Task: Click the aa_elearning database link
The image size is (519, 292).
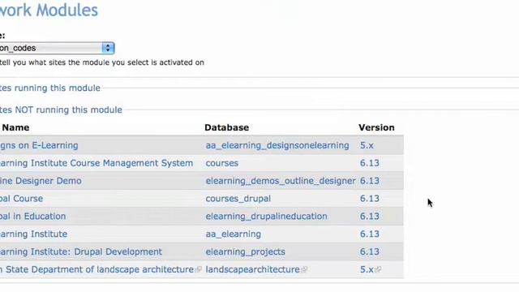Action: click(233, 234)
